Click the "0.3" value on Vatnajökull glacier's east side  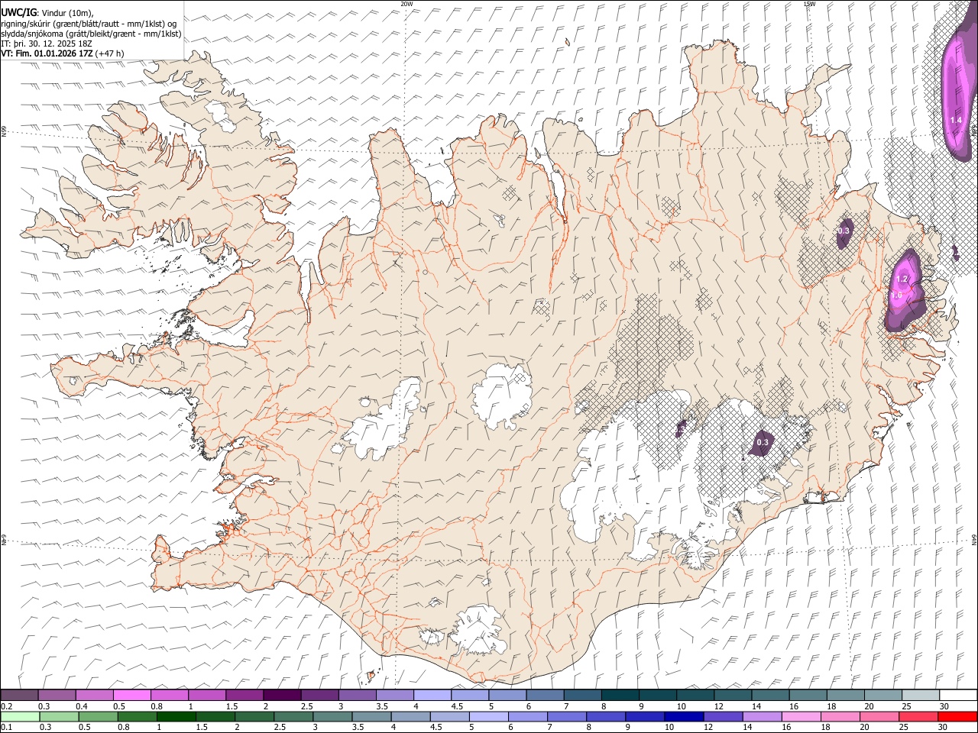coord(763,442)
